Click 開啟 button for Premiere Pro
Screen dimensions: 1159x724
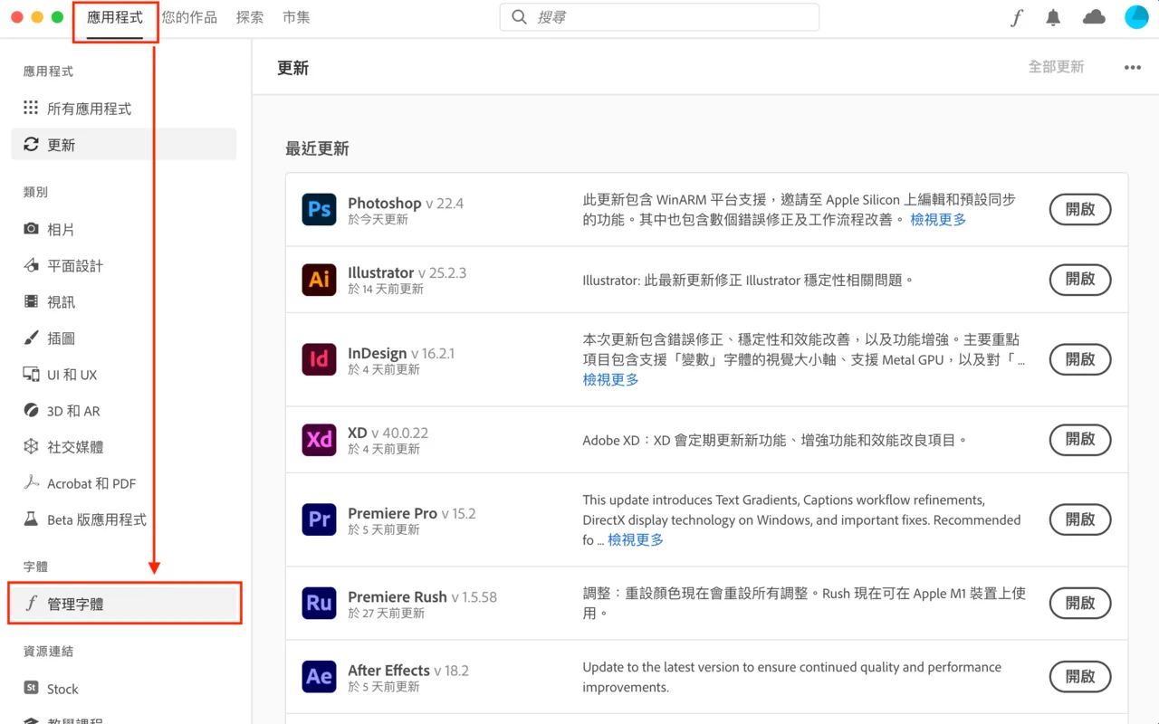1080,520
